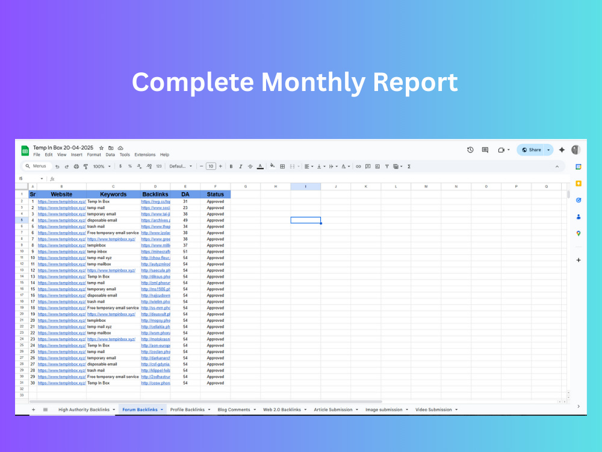Open the zoom 100% dropdown
The width and height of the screenshot is (602, 452).
(x=102, y=166)
